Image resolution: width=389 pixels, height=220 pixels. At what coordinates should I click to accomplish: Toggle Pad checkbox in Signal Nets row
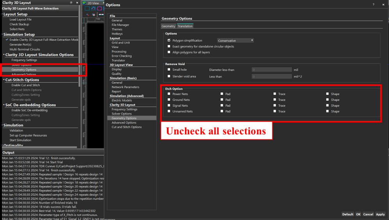pos(222,106)
